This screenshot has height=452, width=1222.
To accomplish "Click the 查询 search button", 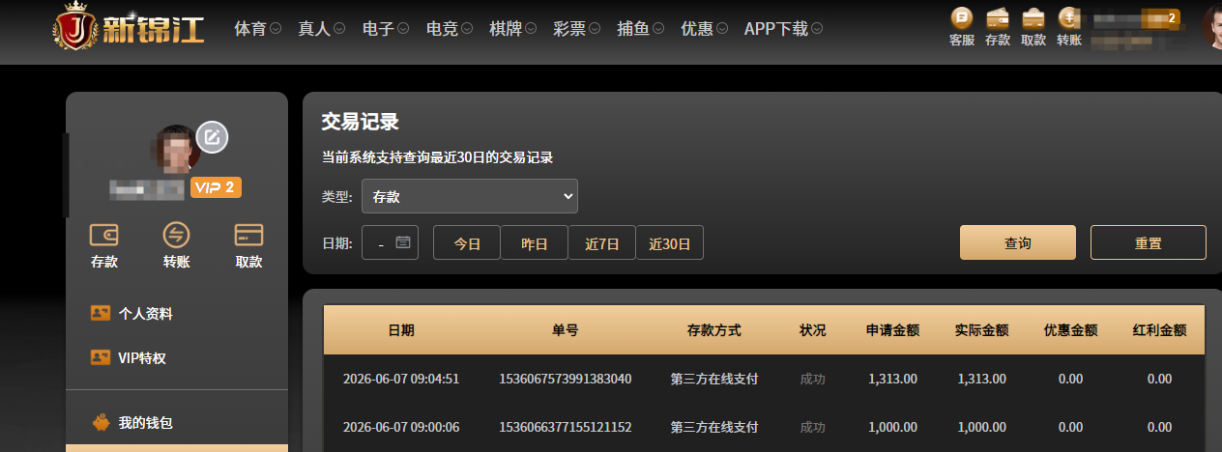I will click(x=1018, y=242).
